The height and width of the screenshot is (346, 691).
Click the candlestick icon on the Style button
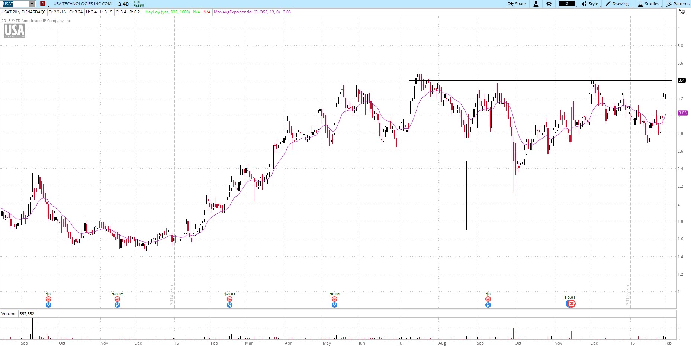click(x=585, y=4)
